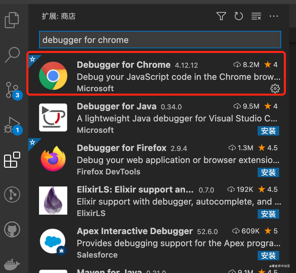
Task: Open the Explorer files view
Action: pyautogui.click(x=12, y=20)
